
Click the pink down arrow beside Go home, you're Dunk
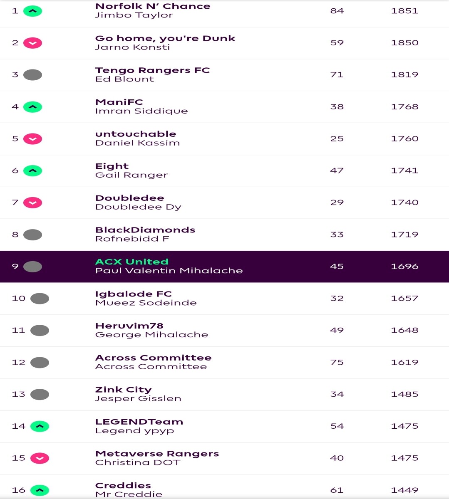click(32, 43)
